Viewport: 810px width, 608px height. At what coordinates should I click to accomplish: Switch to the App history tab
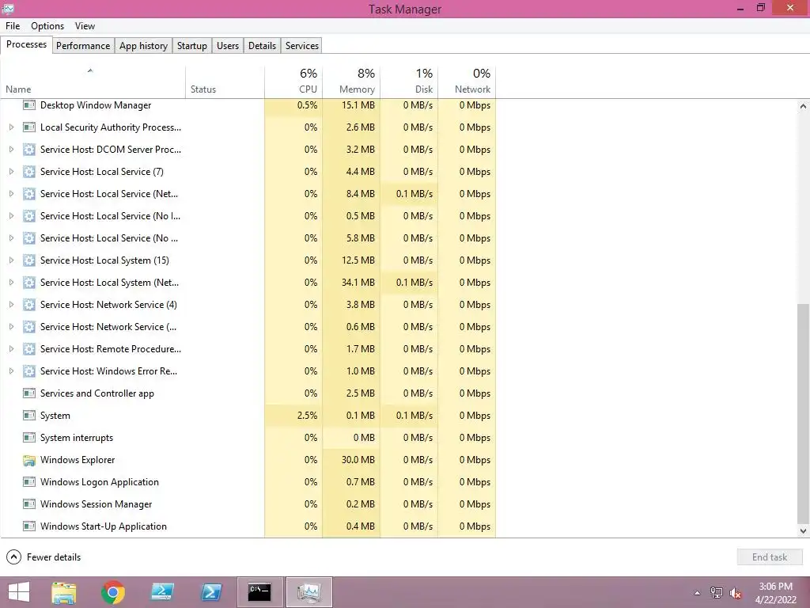(144, 45)
